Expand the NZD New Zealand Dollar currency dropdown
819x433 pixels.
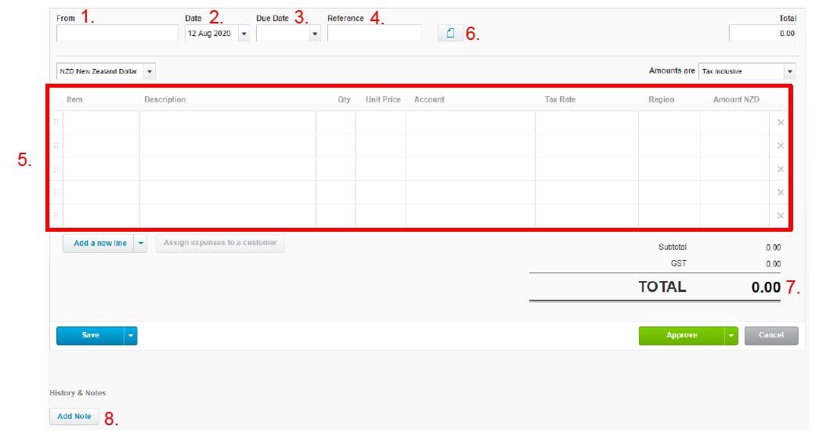coord(150,71)
